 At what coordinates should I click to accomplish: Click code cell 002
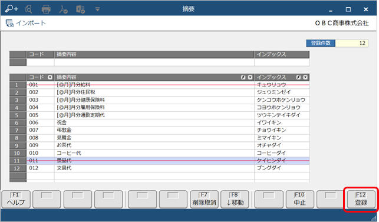[x=40, y=92]
